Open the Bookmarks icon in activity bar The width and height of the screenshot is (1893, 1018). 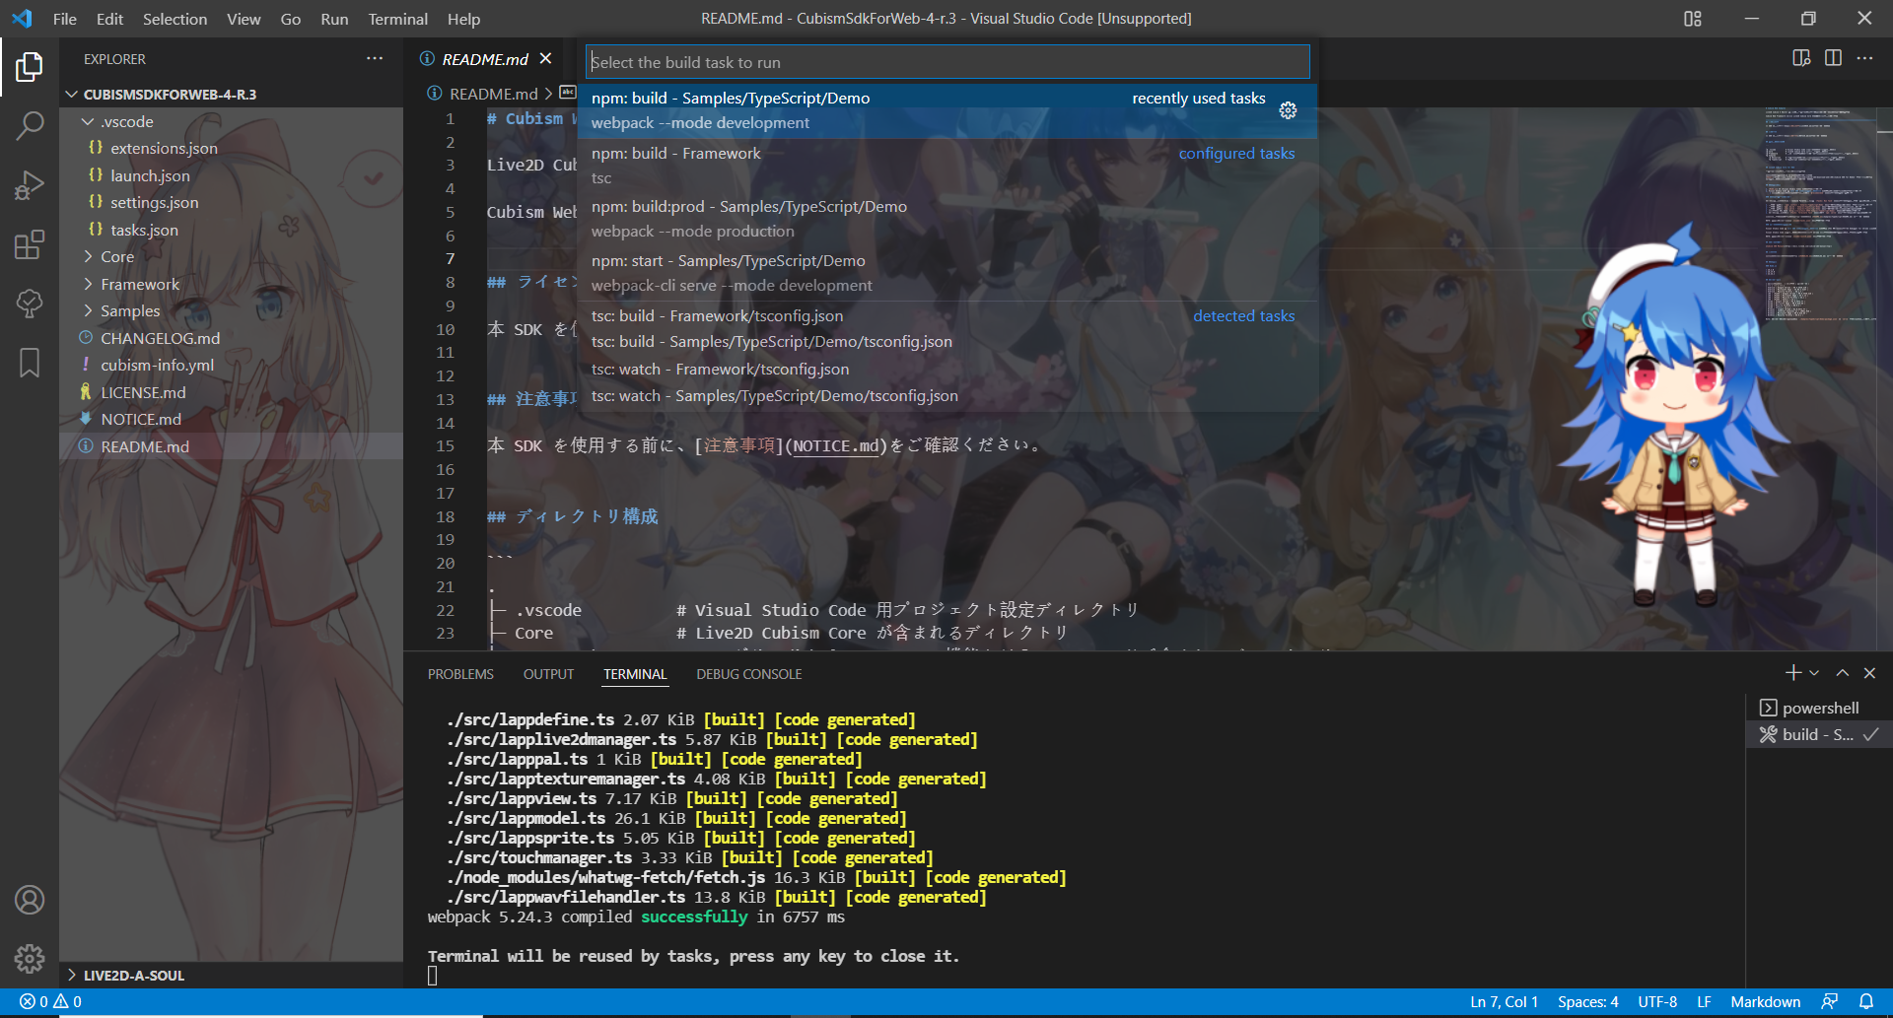[30, 363]
